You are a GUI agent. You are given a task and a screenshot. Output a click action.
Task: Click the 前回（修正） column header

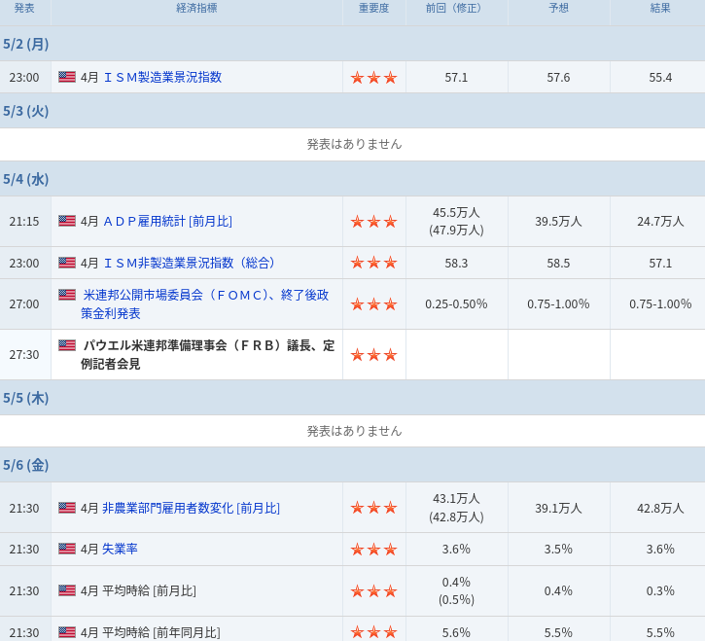click(x=456, y=8)
